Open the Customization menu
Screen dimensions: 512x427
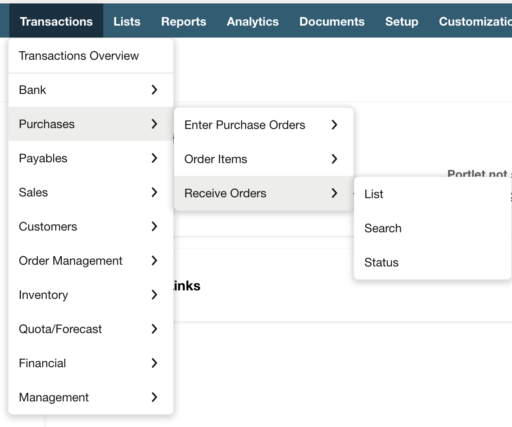[x=475, y=21]
